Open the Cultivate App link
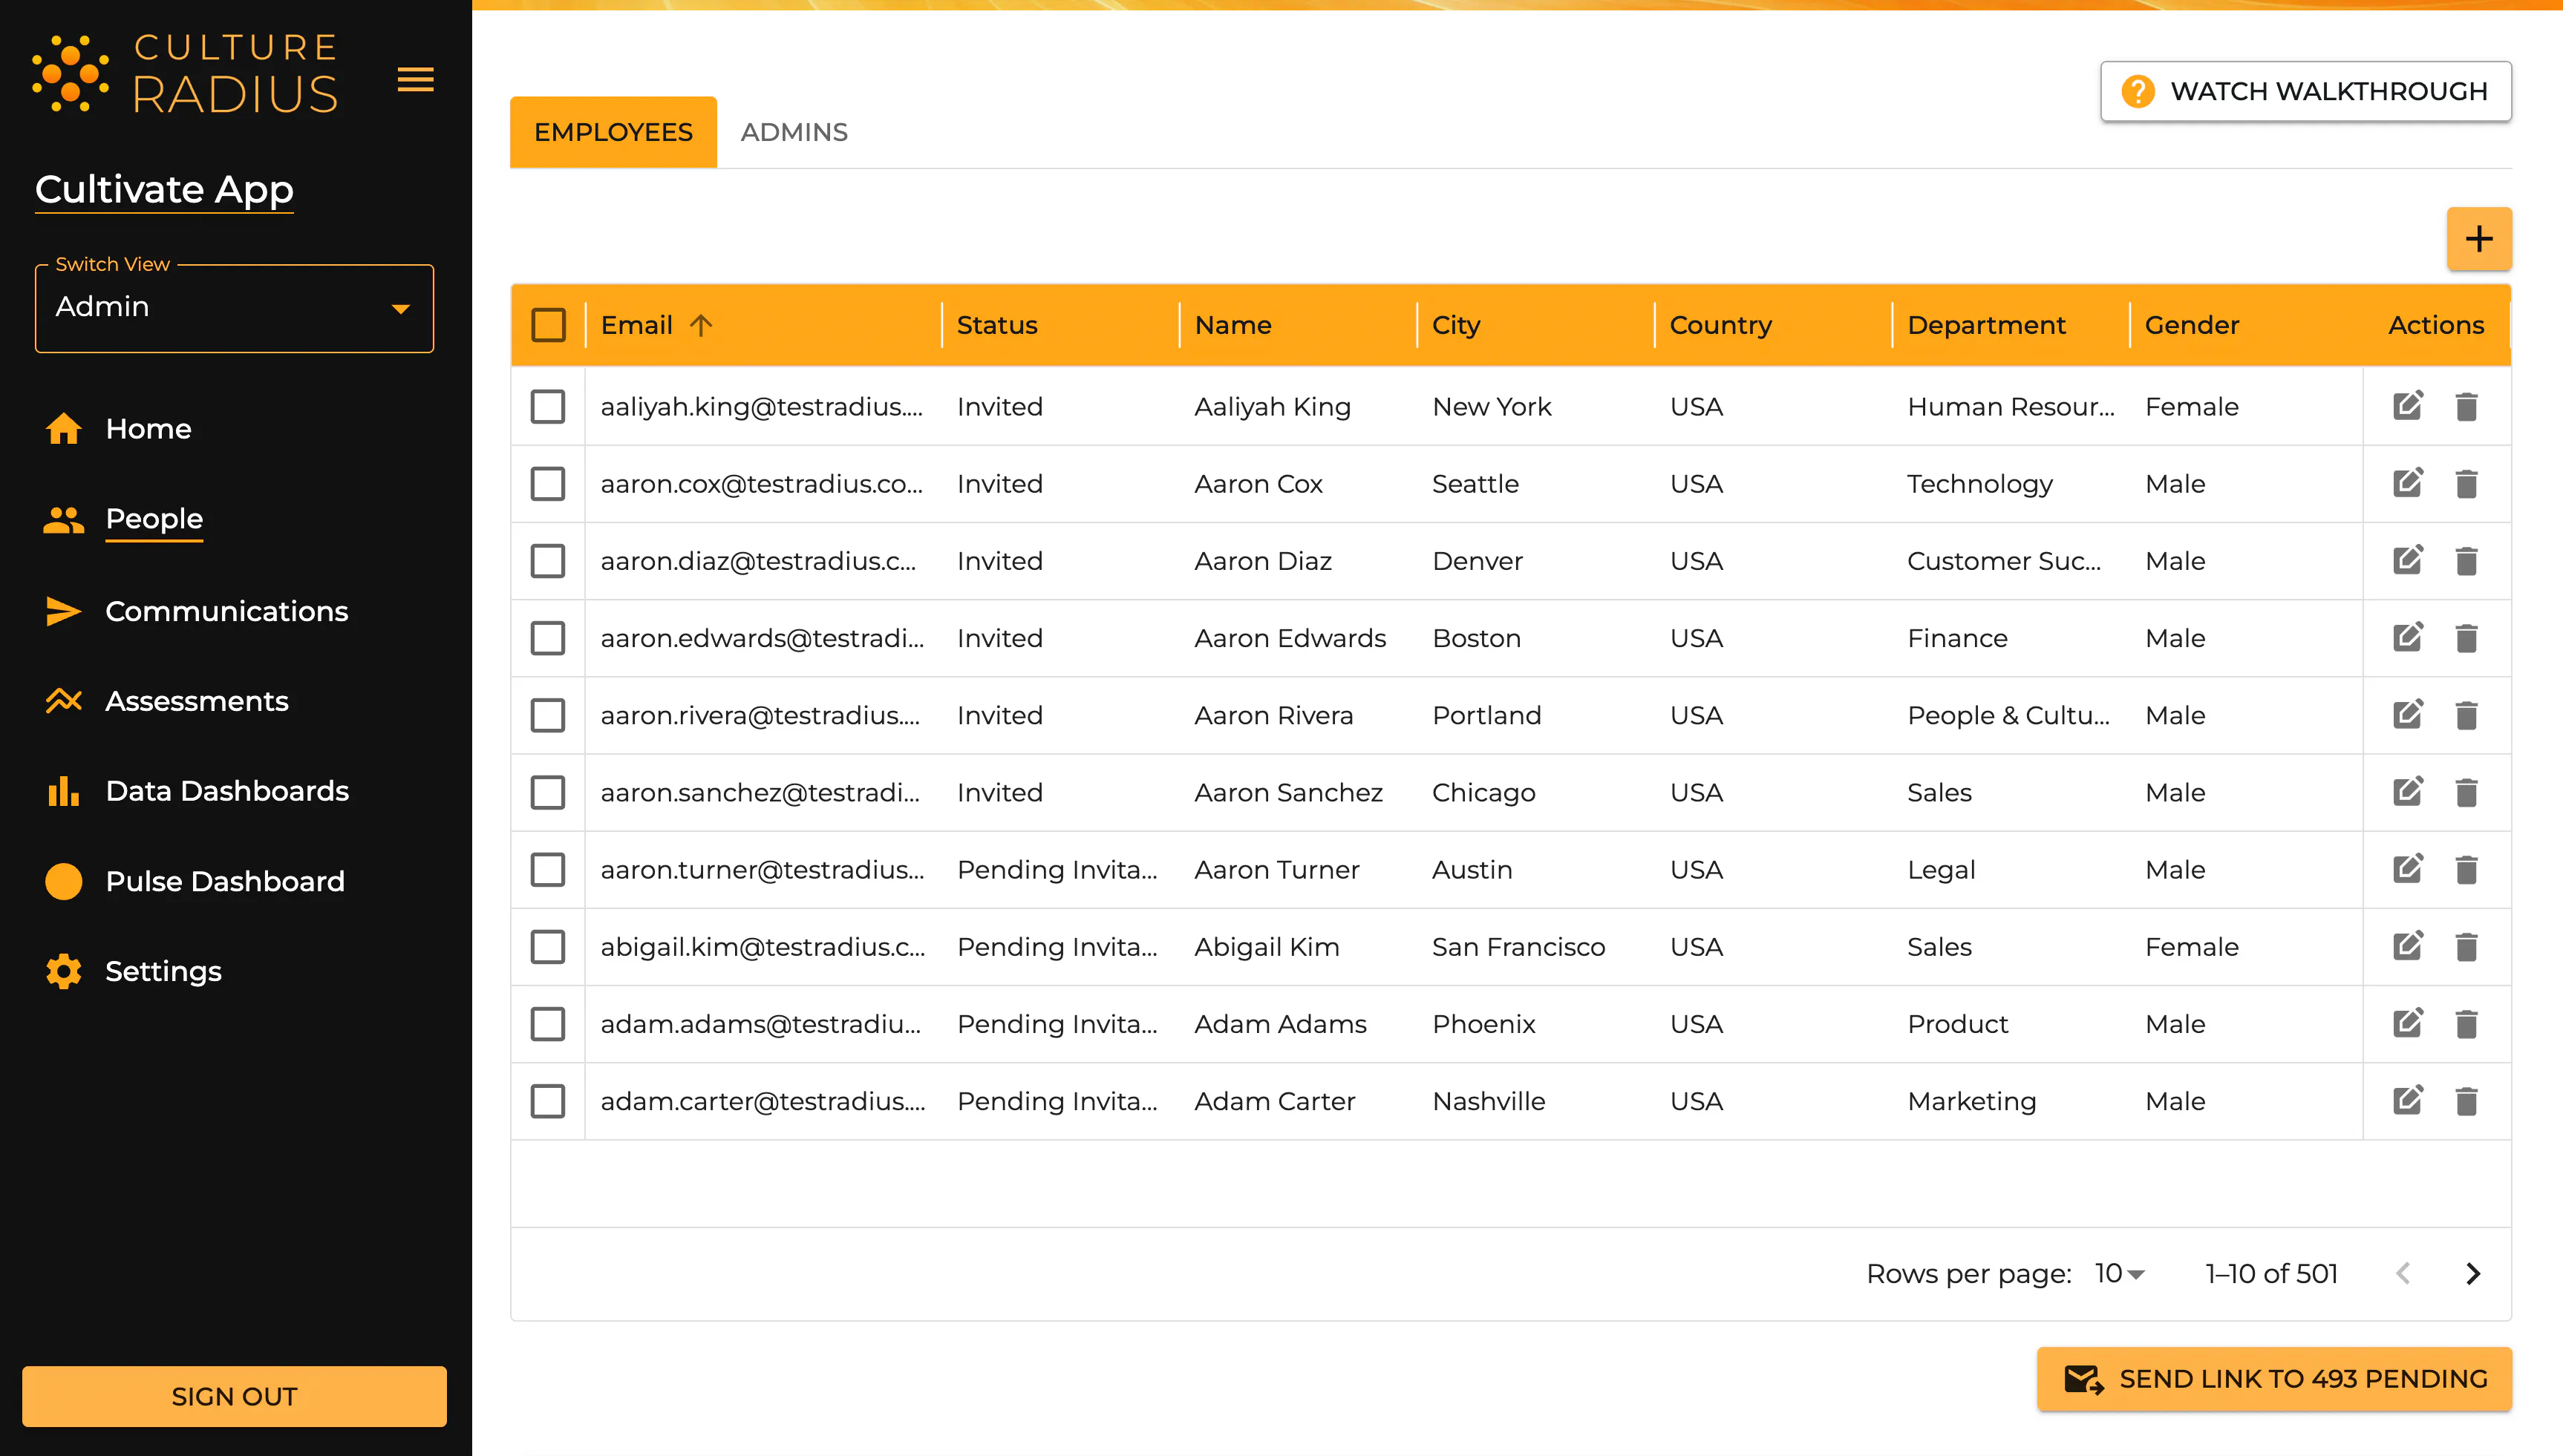2563x1456 pixels. pyautogui.click(x=164, y=189)
